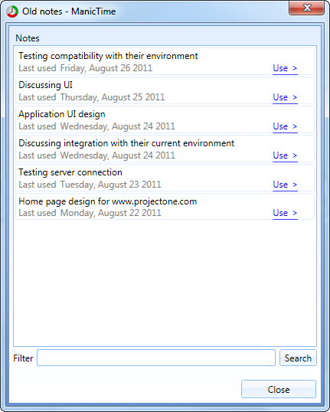Screen dimensions: 330x412
Task: Click Use for 'Home page design' note
Action: point(285,213)
